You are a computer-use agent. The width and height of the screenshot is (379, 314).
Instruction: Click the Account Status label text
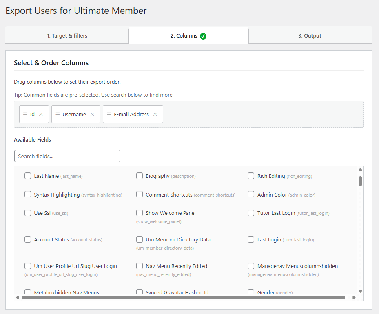click(51, 240)
